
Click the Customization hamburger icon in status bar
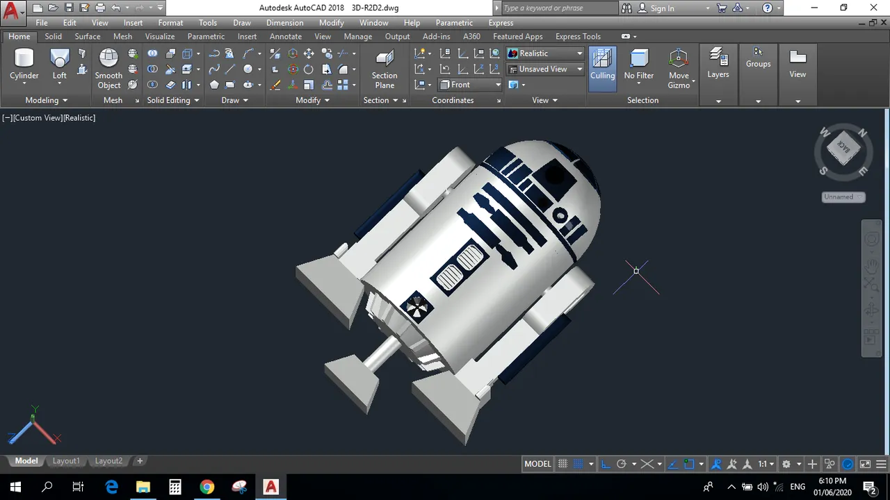881,464
